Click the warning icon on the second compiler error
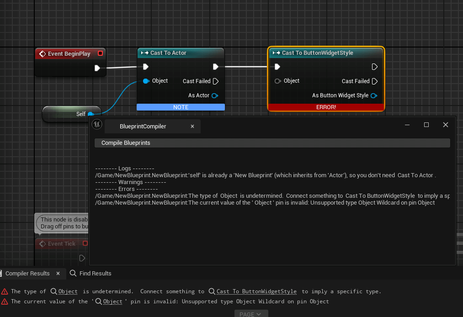This screenshot has height=317, width=463. [5, 301]
